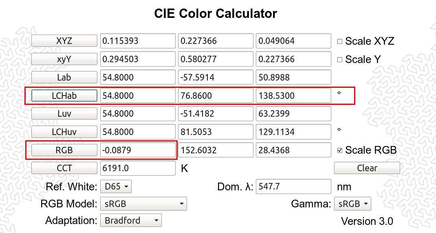The height and width of the screenshot is (233, 436).
Task: Open the Ref. White D65 dropdown
Action: pyautogui.click(x=116, y=186)
